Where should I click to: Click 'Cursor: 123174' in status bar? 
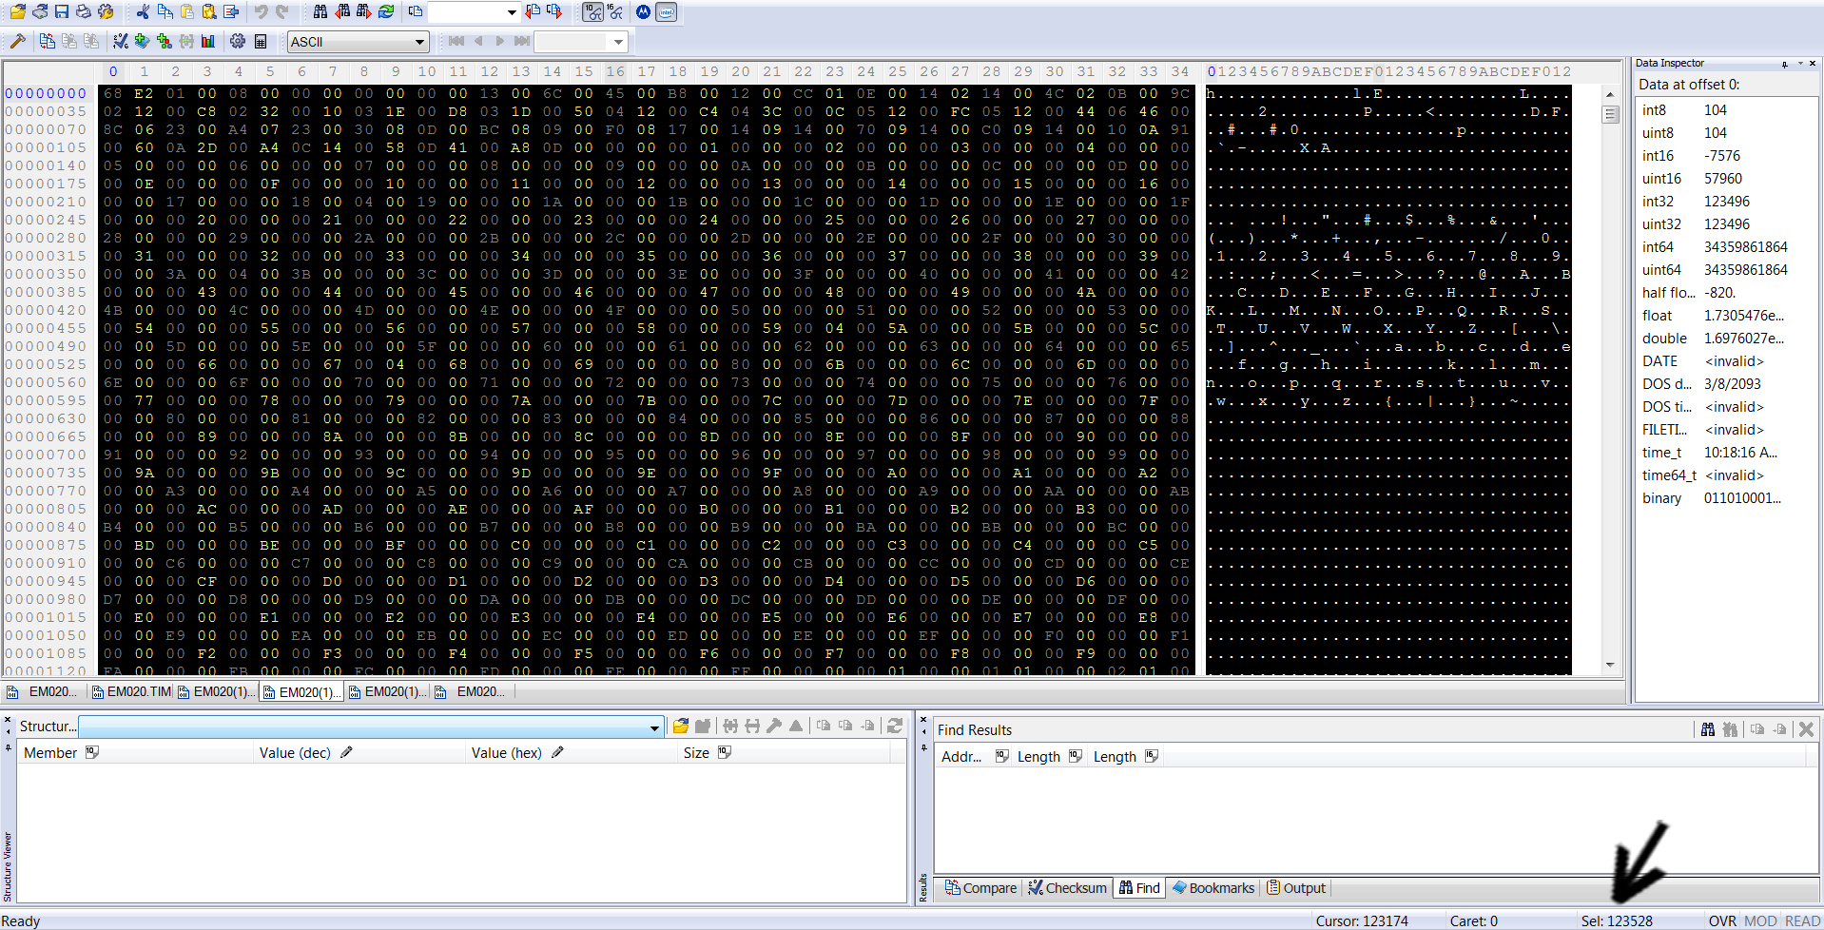coord(1362,920)
